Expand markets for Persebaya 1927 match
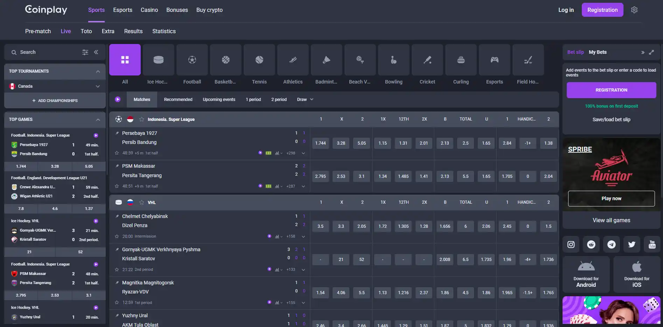 (303, 153)
